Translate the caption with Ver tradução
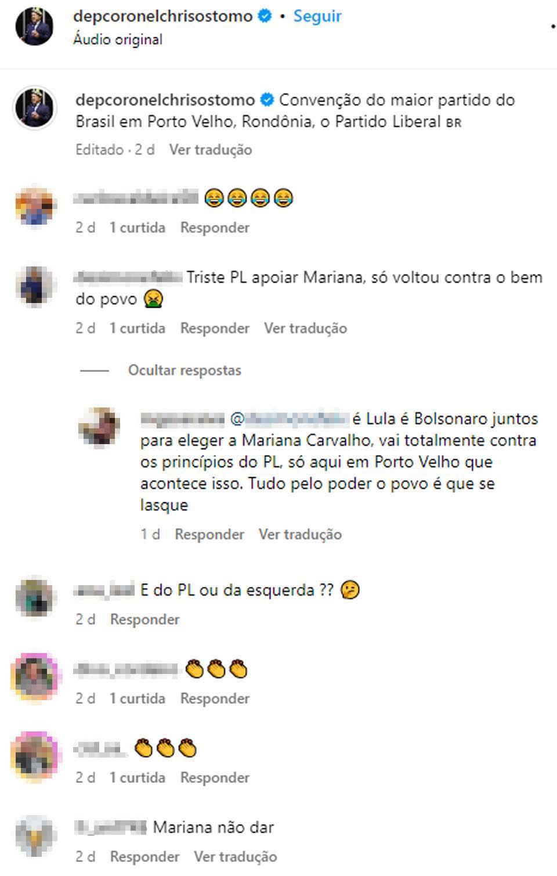Image resolution: width=557 pixels, height=876 pixels. 211,150
